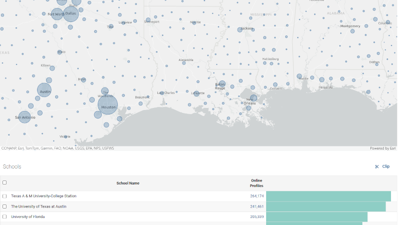Select the Fort Worth bubble marker

pyautogui.click(x=57, y=14)
